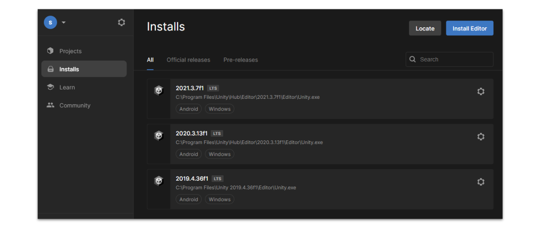Click Windows tag under 2020.3.13f1
Viewport: 540px width, 228px height.
[220, 154]
